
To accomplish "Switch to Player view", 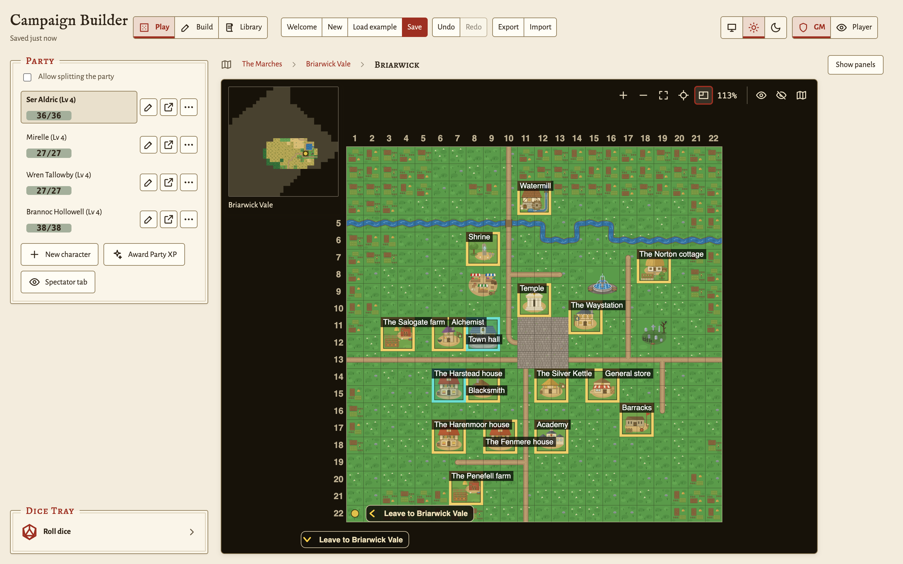I will 854,27.
